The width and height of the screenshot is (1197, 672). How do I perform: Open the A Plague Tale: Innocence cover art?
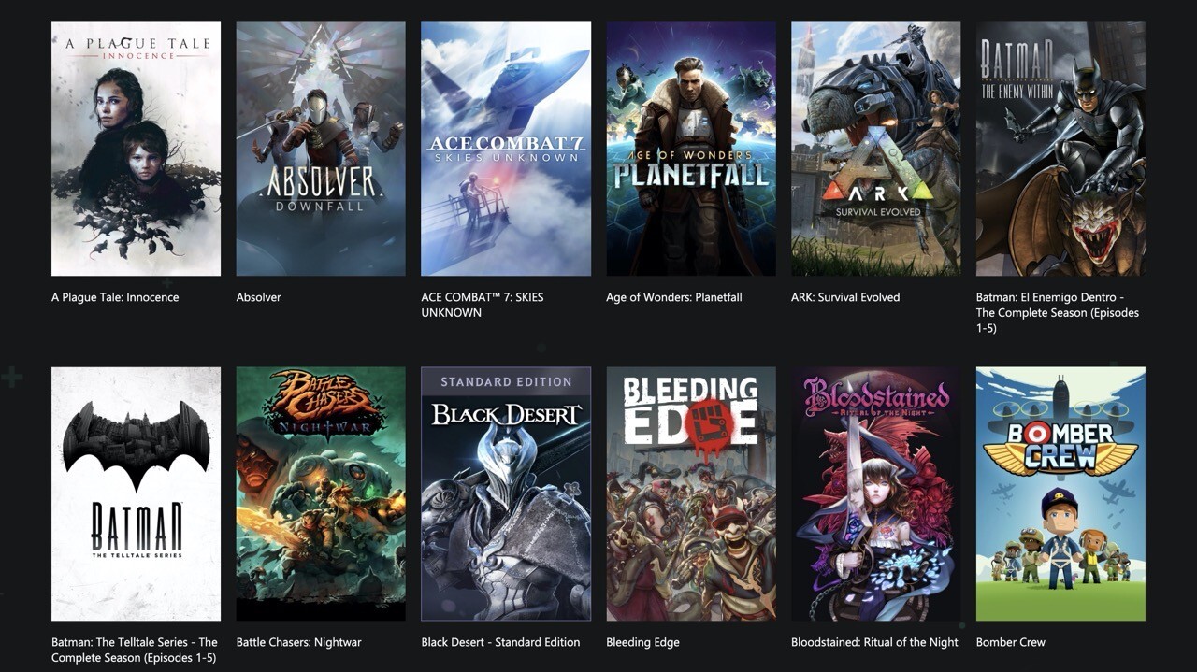(136, 149)
